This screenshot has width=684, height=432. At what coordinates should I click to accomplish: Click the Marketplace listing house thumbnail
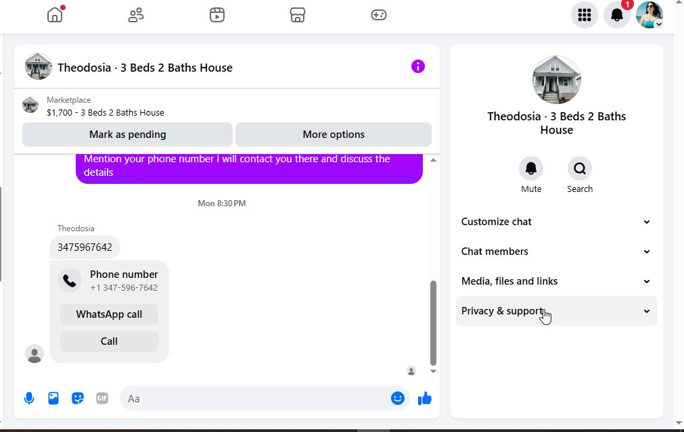click(30, 105)
